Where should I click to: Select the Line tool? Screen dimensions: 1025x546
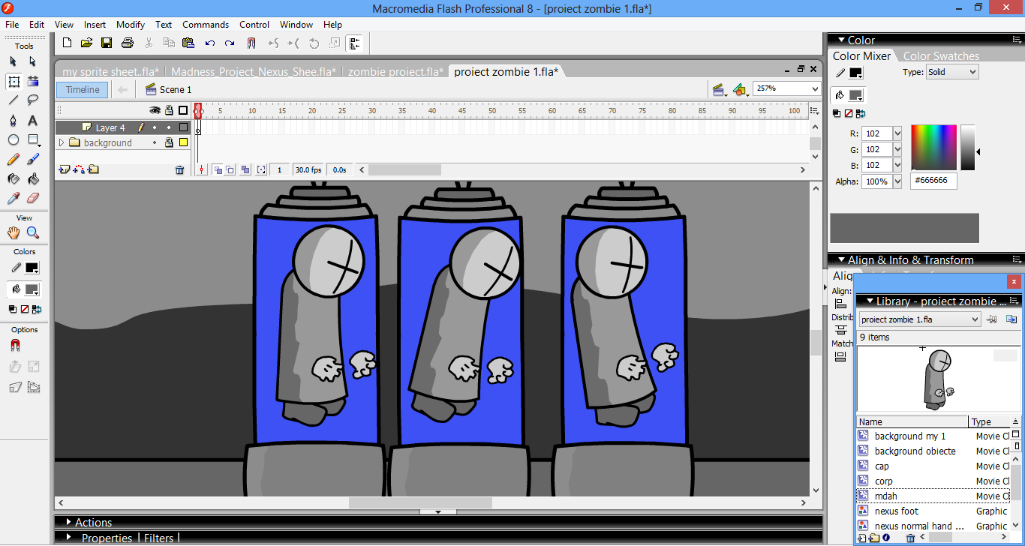tap(14, 100)
